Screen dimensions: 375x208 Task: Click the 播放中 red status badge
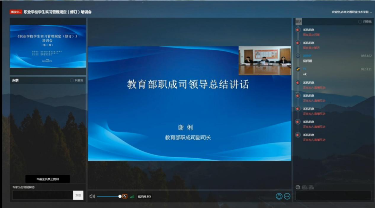(16, 12)
